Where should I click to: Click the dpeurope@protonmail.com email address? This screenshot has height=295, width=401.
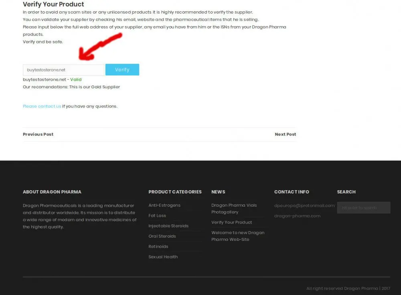304,205
